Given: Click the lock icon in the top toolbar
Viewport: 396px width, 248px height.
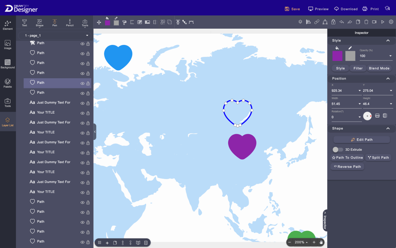Looking at the screenshot, I should tap(333, 22).
